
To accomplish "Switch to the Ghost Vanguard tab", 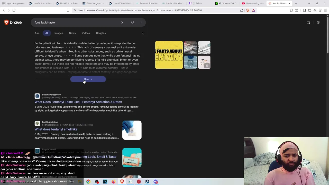I will click(93, 3).
